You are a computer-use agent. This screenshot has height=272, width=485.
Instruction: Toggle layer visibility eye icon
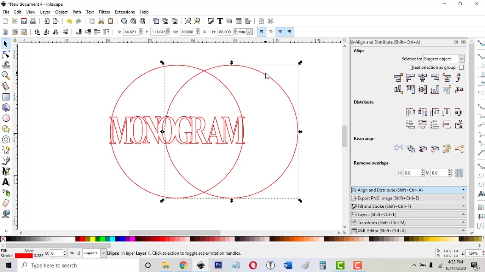coord(72,253)
